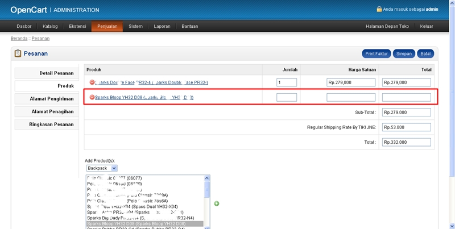Click the Pesanan clipboard icon
The image size is (455, 229).
(x=18, y=53)
